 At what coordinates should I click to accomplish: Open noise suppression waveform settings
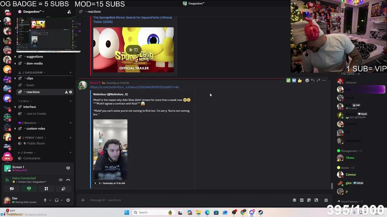click(x=61, y=180)
